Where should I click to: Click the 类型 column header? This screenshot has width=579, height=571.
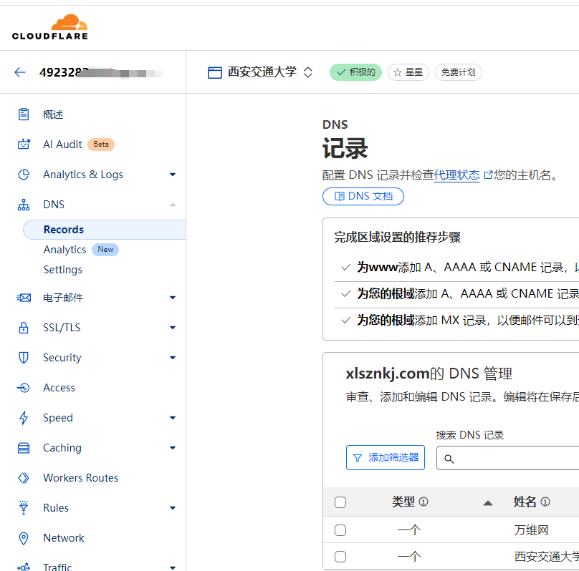tap(403, 502)
